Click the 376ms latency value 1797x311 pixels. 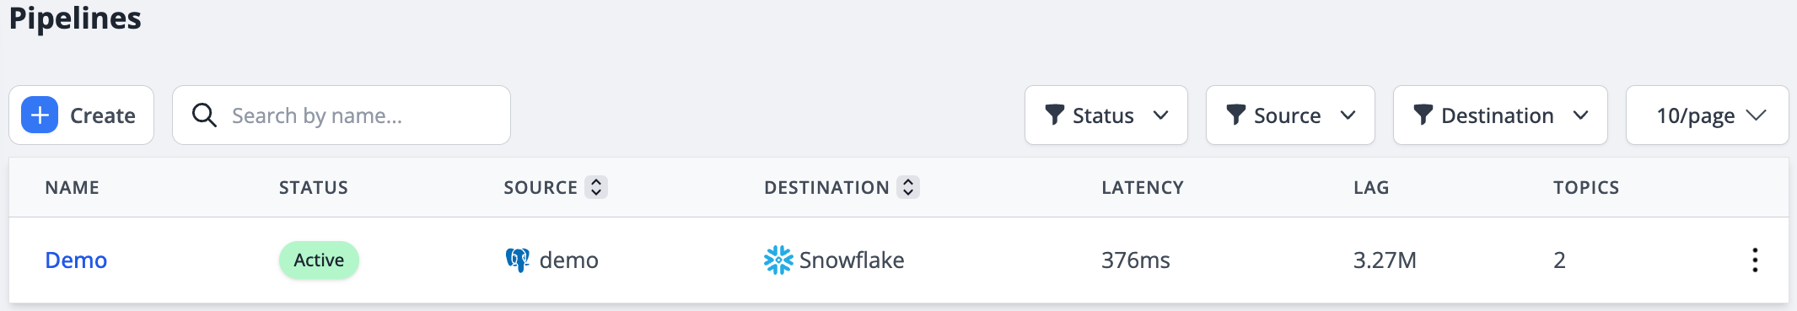(x=1136, y=260)
